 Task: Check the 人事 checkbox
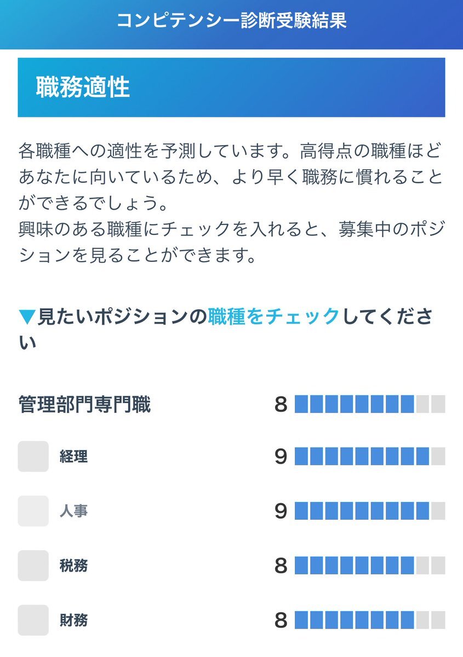click(33, 511)
